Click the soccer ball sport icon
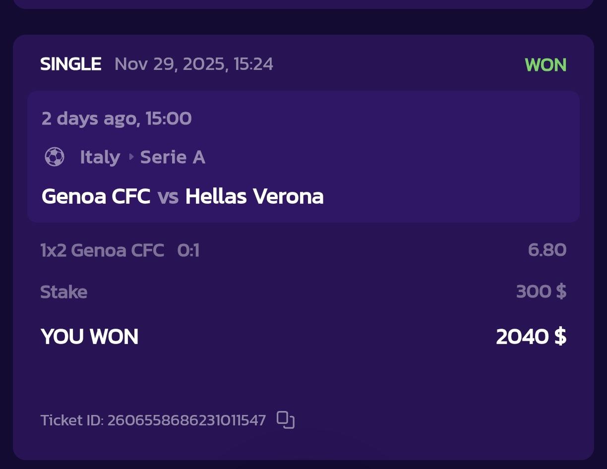 pyautogui.click(x=55, y=157)
